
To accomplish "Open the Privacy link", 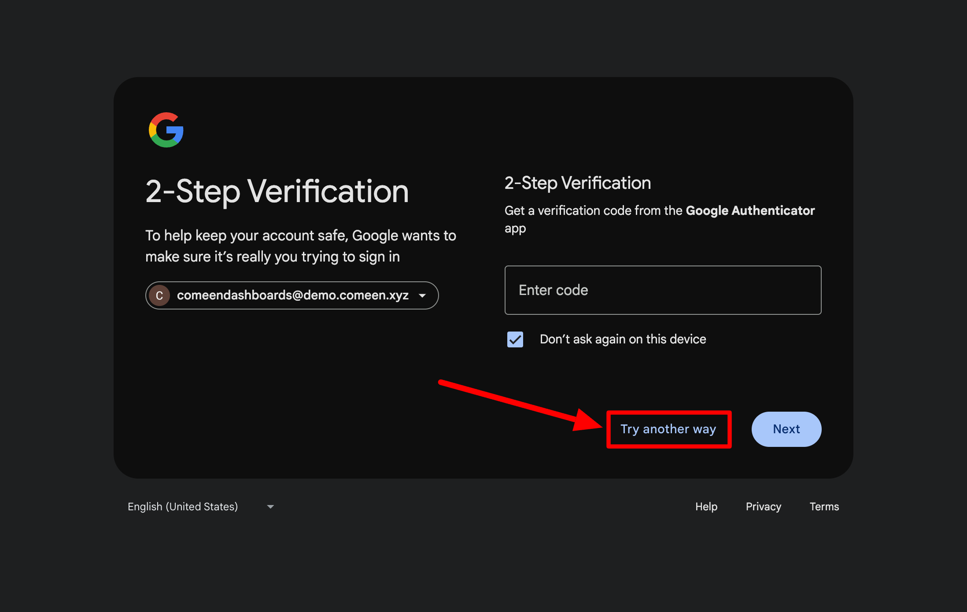I will pyautogui.click(x=764, y=507).
